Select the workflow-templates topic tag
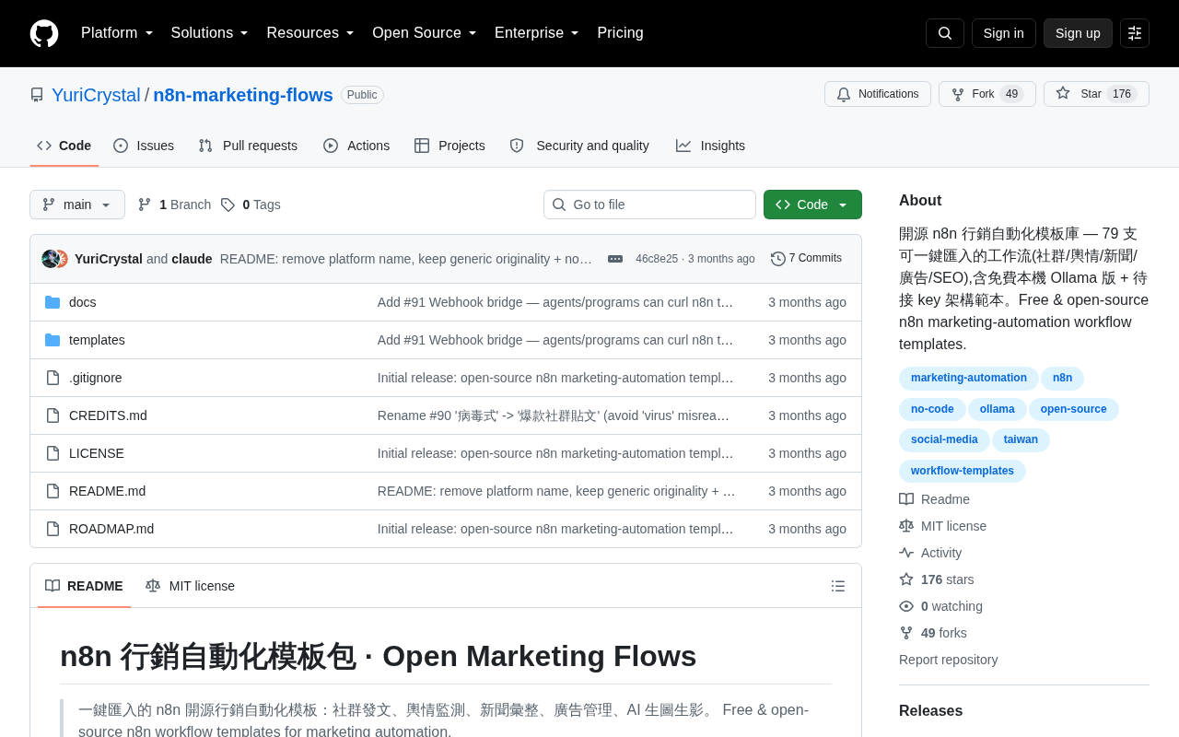This screenshot has height=737, width=1179. point(963,472)
